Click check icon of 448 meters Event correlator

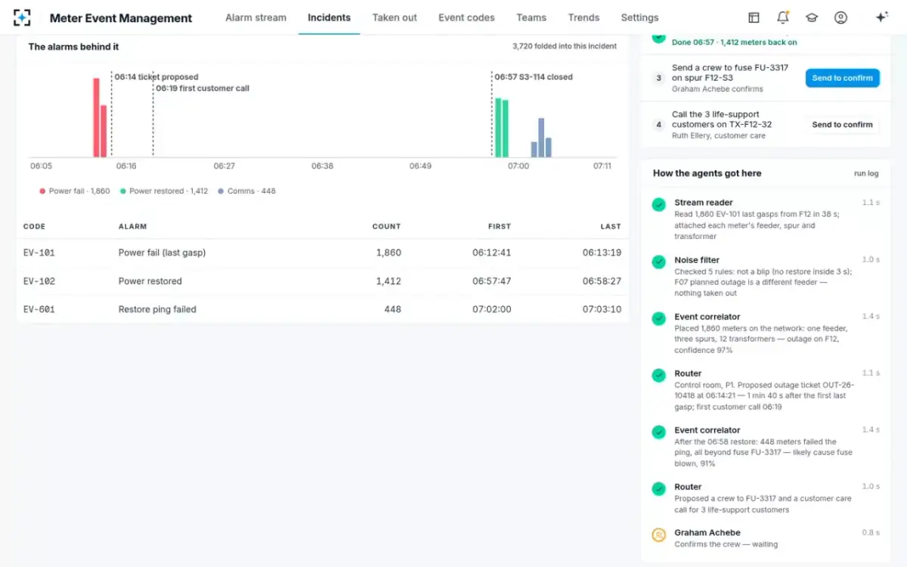[x=659, y=432]
